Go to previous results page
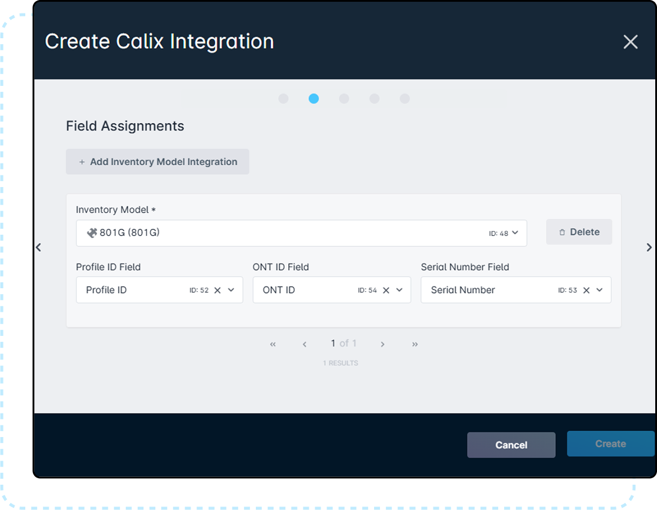Image resolution: width=657 pixels, height=510 pixels. pyautogui.click(x=305, y=344)
